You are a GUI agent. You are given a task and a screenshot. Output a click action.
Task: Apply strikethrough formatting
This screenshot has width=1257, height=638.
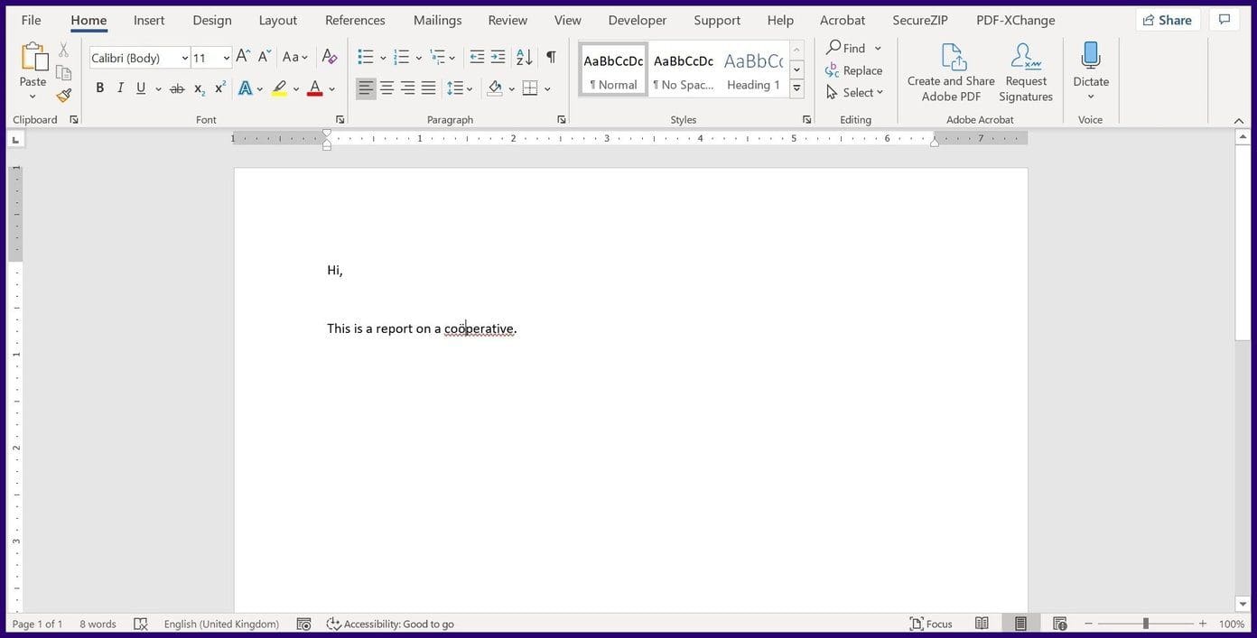(177, 88)
